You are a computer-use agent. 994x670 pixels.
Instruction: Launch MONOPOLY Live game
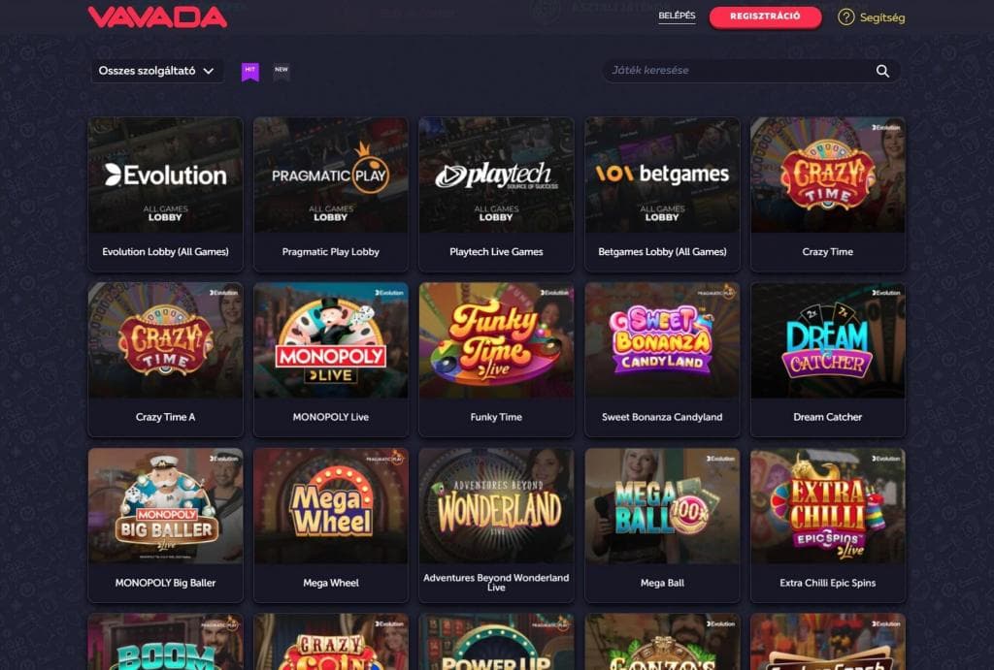tap(331, 360)
